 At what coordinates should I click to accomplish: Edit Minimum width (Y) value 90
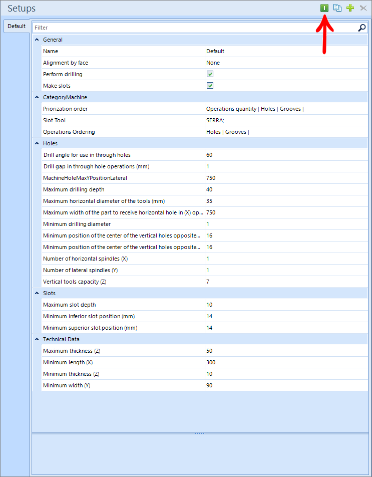pos(286,385)
